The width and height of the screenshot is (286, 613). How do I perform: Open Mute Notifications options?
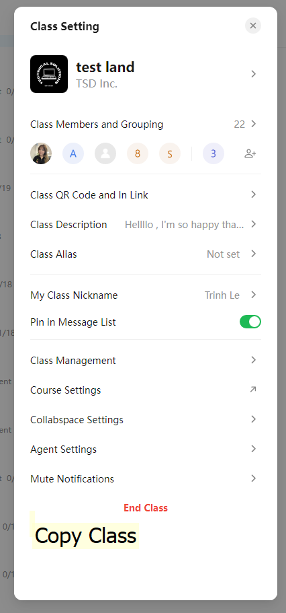click(146, 478)
